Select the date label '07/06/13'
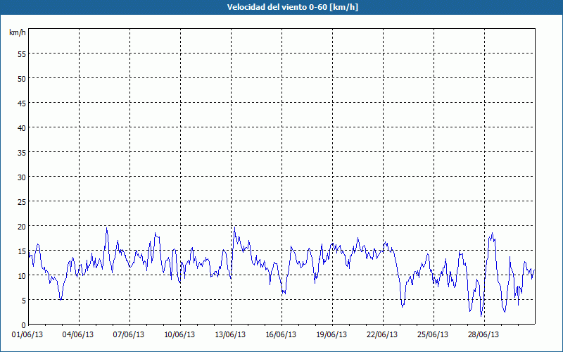563x352 pixels. tap(129, 334)
